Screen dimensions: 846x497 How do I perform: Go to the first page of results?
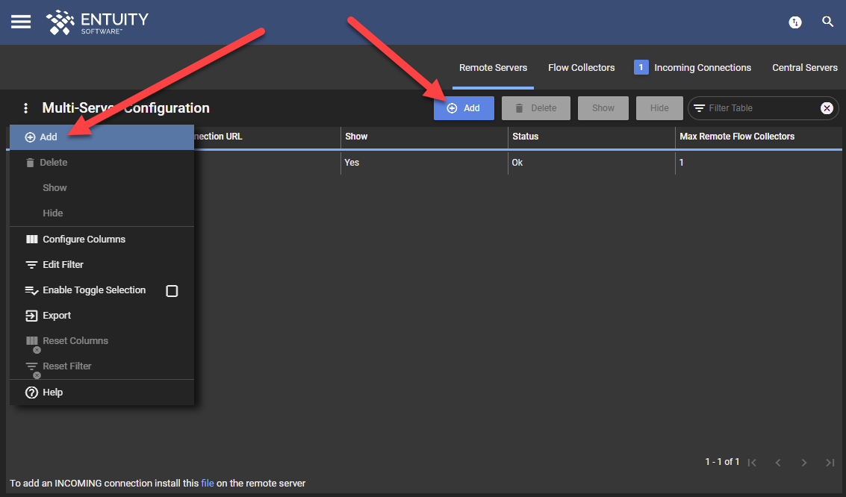(x=752, y=463)
